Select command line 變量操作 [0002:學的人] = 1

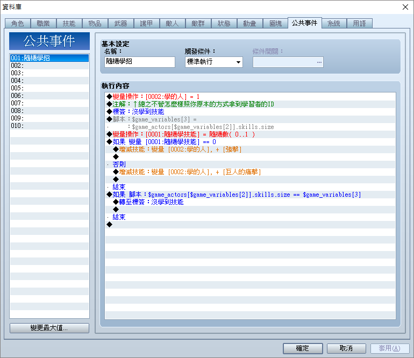pyautogui.click(x=251, y=97)
